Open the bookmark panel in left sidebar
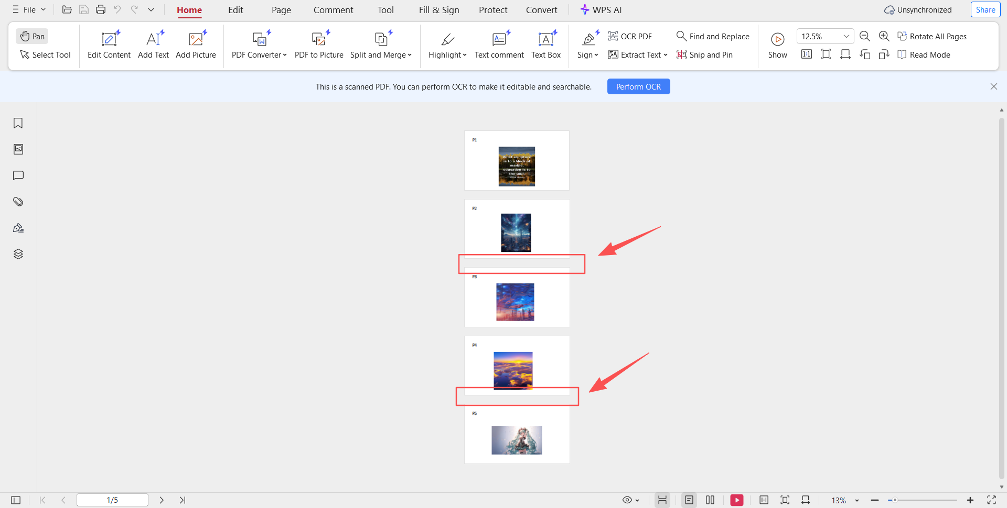1007x508 pixels. [x=18, y=123]
